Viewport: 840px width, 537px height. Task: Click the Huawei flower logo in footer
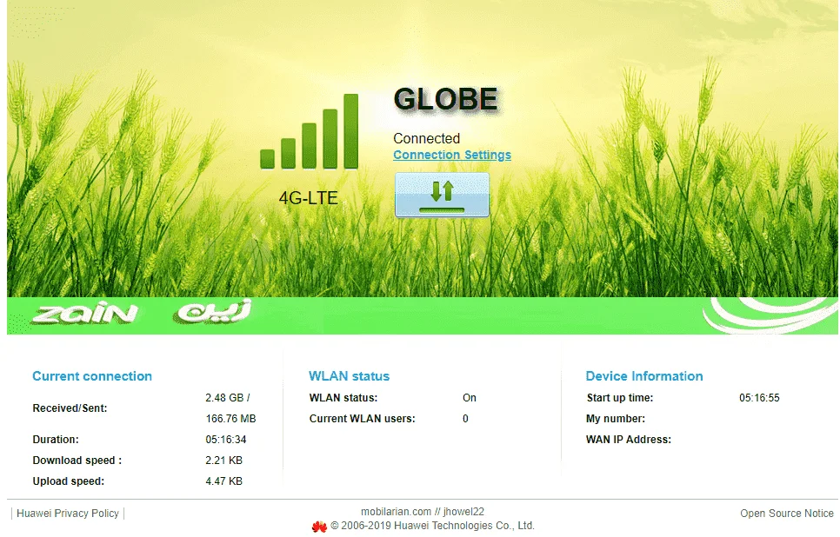(x=319, y=527)
